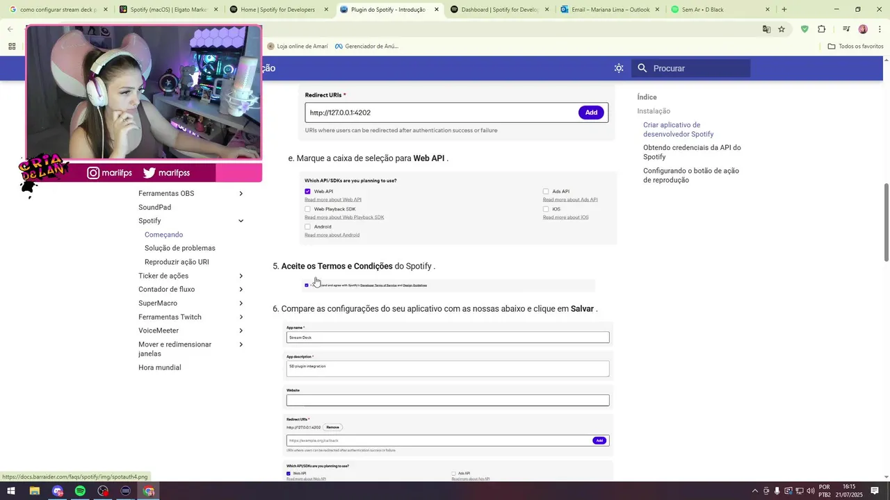The width and height of the screenshot is (890, 500).
Task: Expand the Ticker de ações section
Action: (x=241, y=276)
